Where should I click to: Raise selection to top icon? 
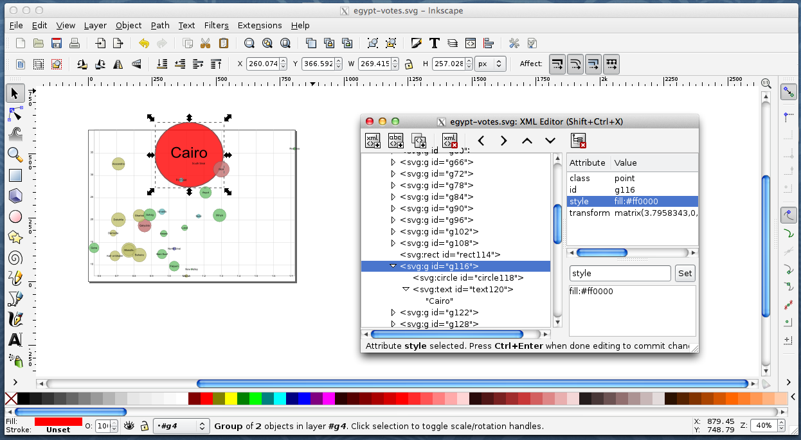tap(217, 64)
